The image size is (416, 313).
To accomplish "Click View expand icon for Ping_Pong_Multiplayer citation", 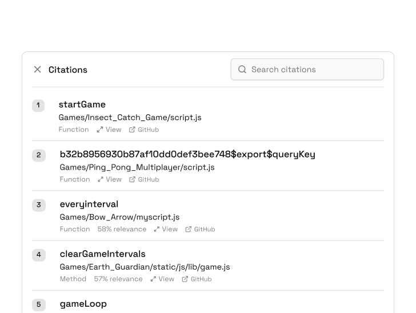I will point(101,179).
